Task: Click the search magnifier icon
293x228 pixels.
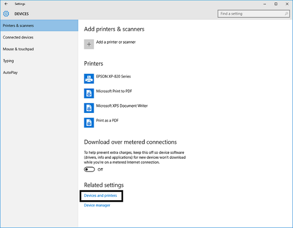Action: (286, 14)
